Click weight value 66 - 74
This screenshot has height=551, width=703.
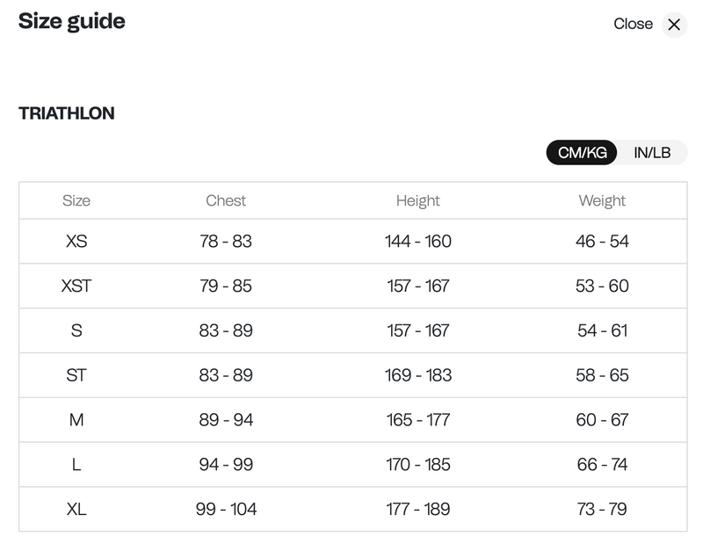602,465
